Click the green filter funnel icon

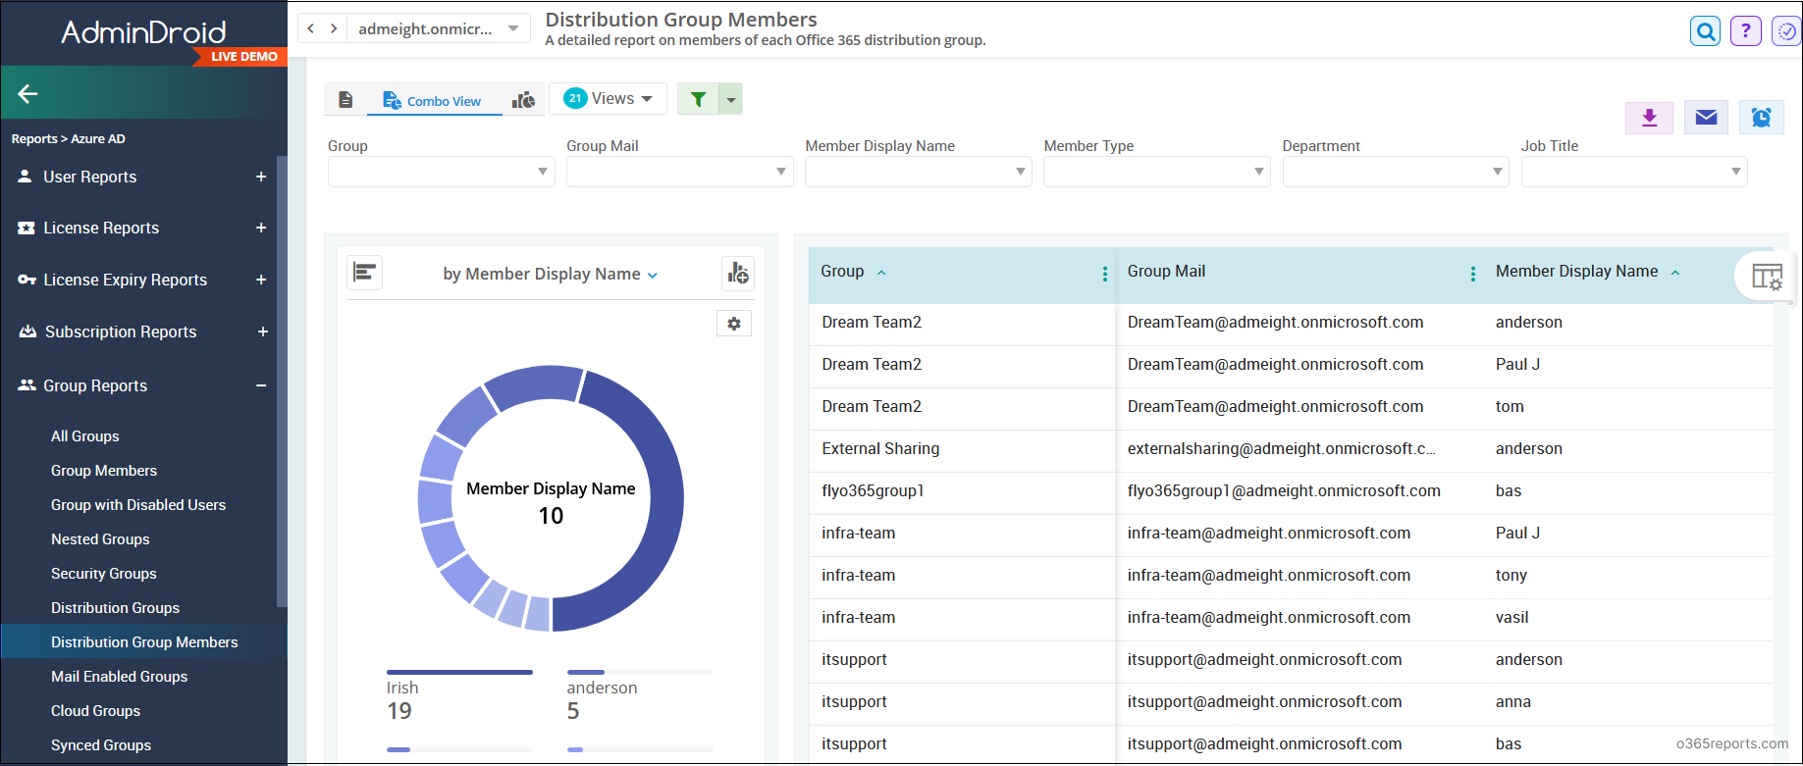pyautogui.click(x=698, y=99)
